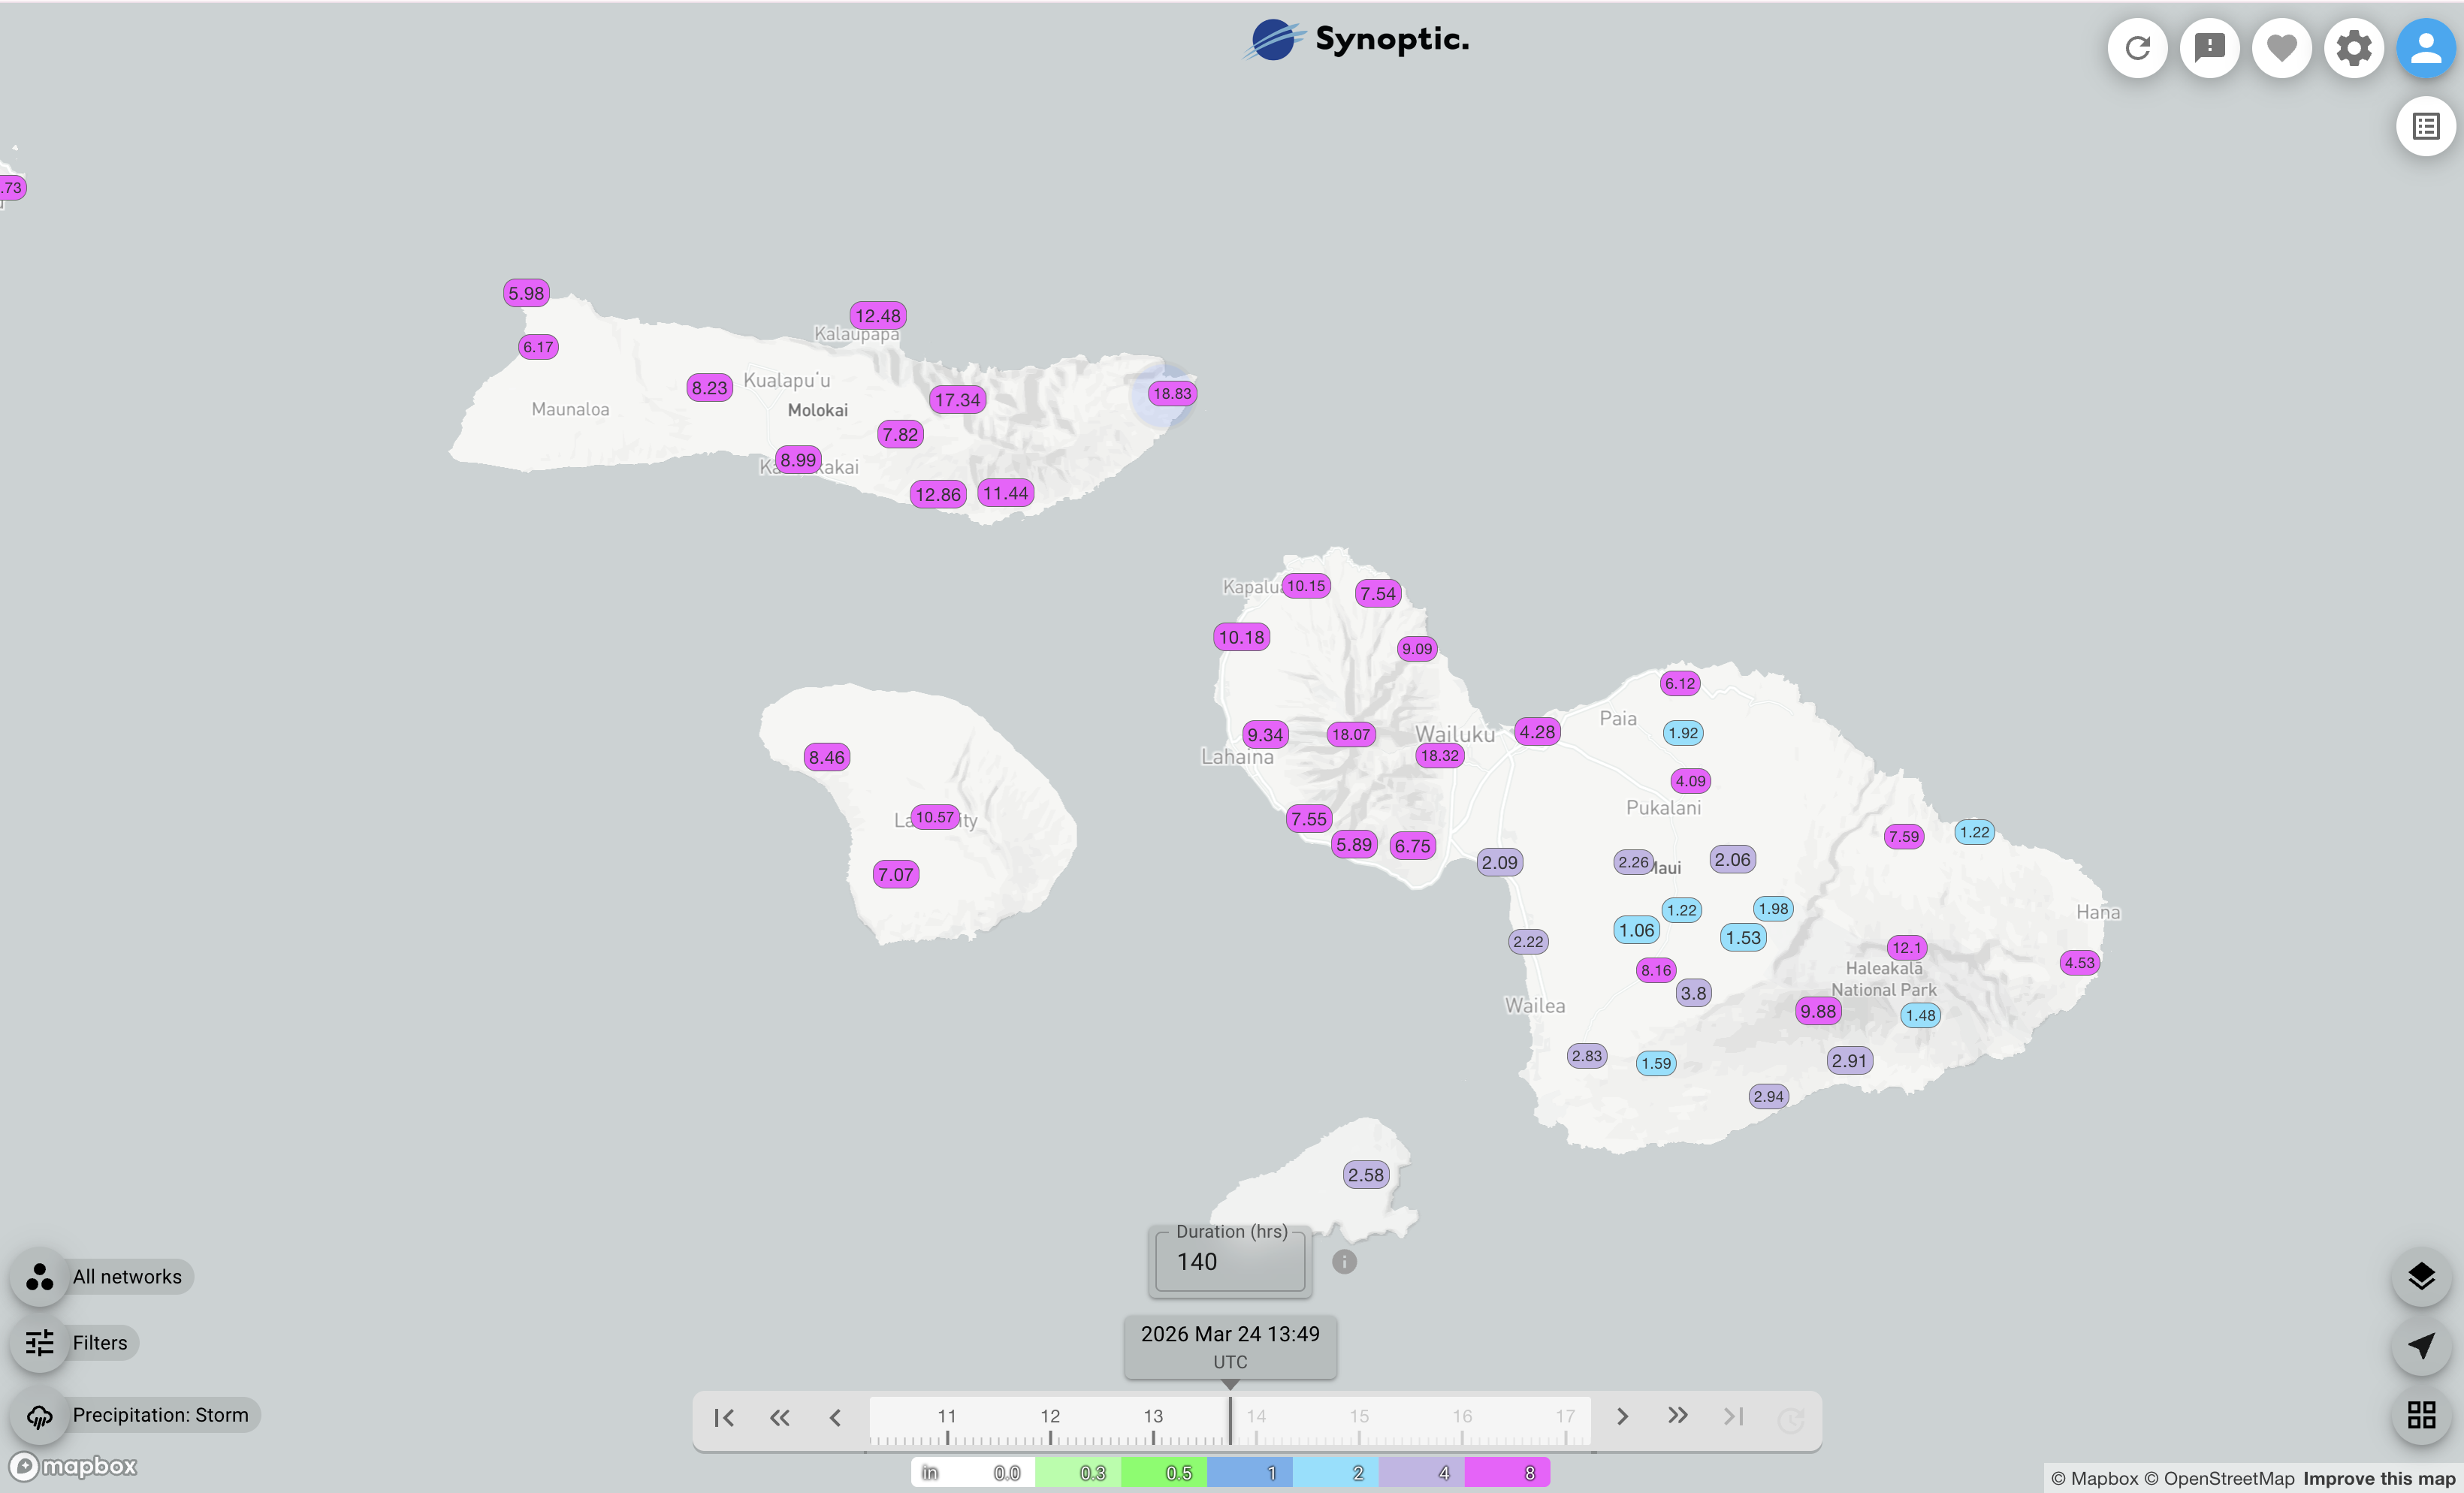Open the user account profile icon
Viewport: 2464px width, 1493px height.
tap(2425, 48)
